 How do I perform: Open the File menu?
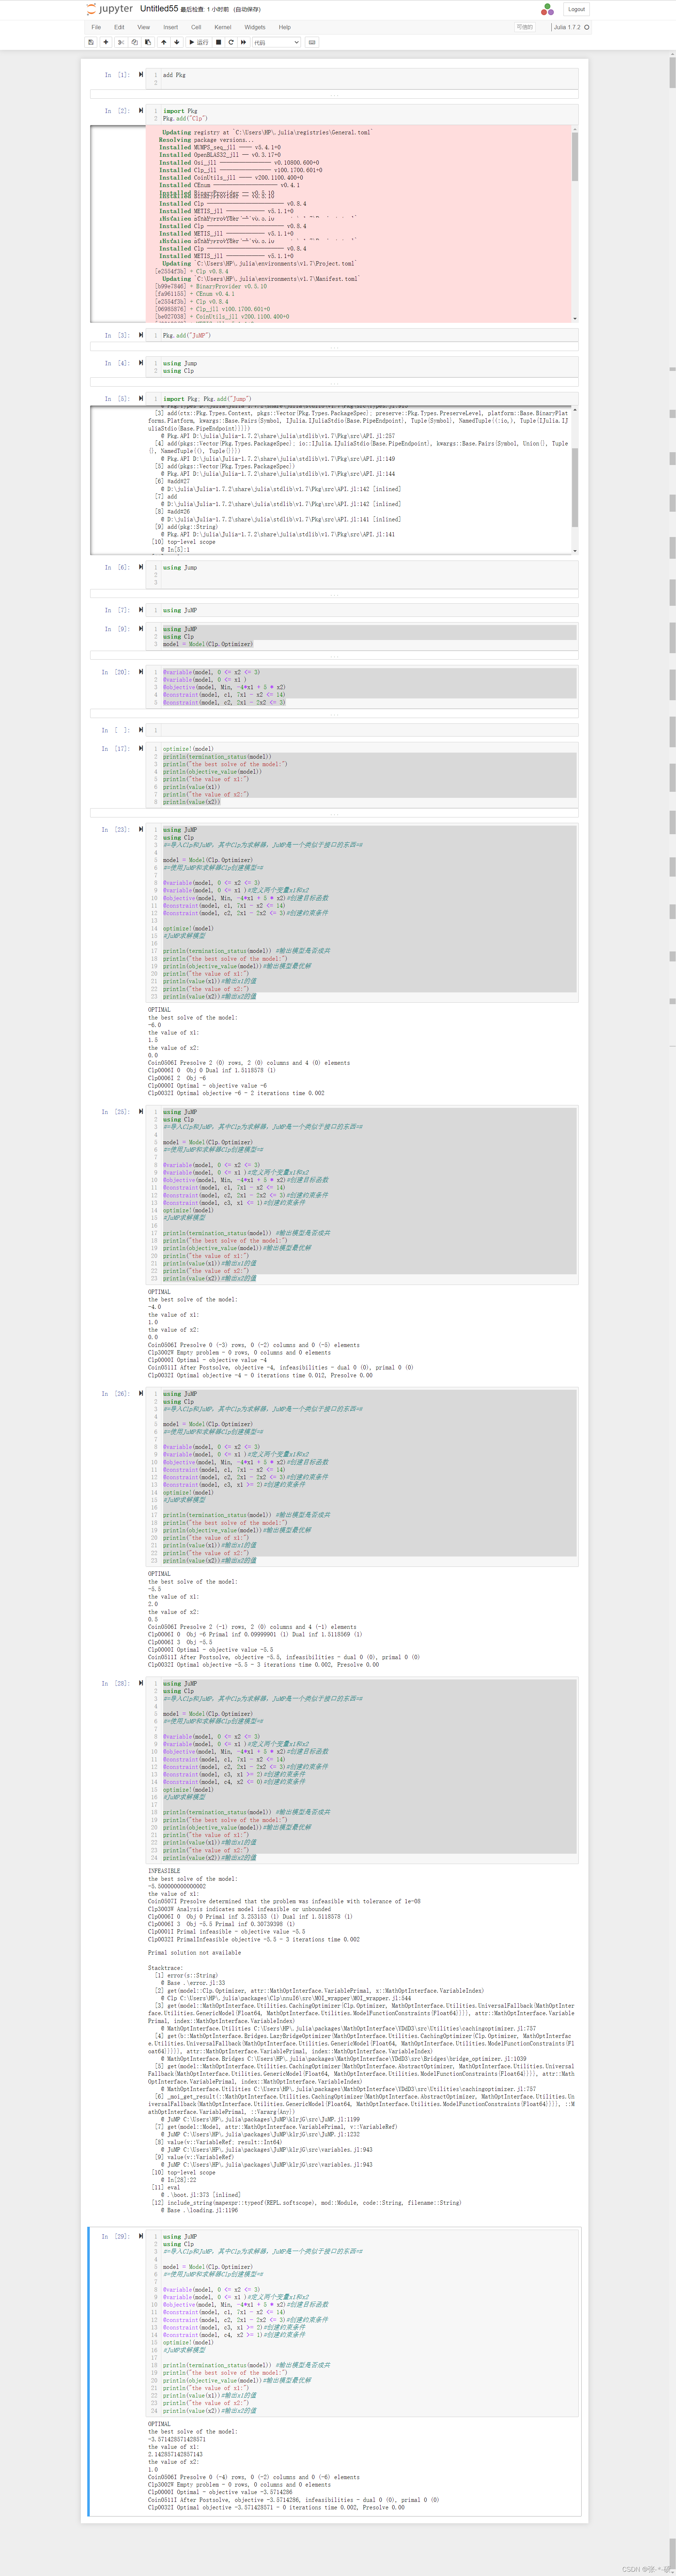click(x=96, y=27)
